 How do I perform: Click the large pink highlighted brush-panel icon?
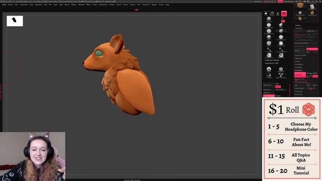coord(284,14)
